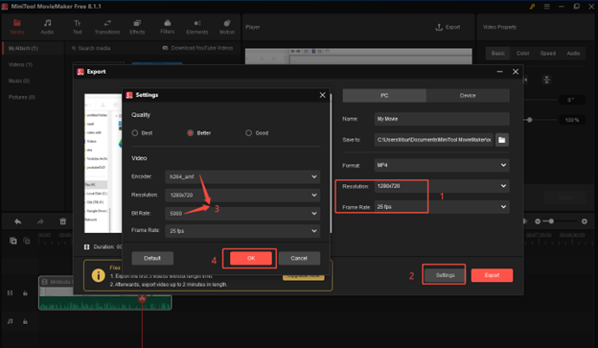Browse folder icon next to Save to path
The width and height of the screenshot is (598, 348).
(502, 140)
